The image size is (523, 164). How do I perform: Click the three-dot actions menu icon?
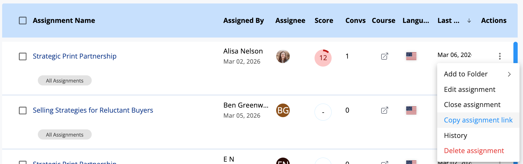click(x=500, y=56)
